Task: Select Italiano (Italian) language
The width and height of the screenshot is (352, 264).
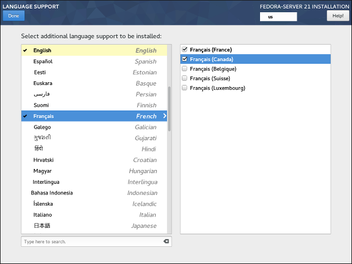Action: point(94,215)
